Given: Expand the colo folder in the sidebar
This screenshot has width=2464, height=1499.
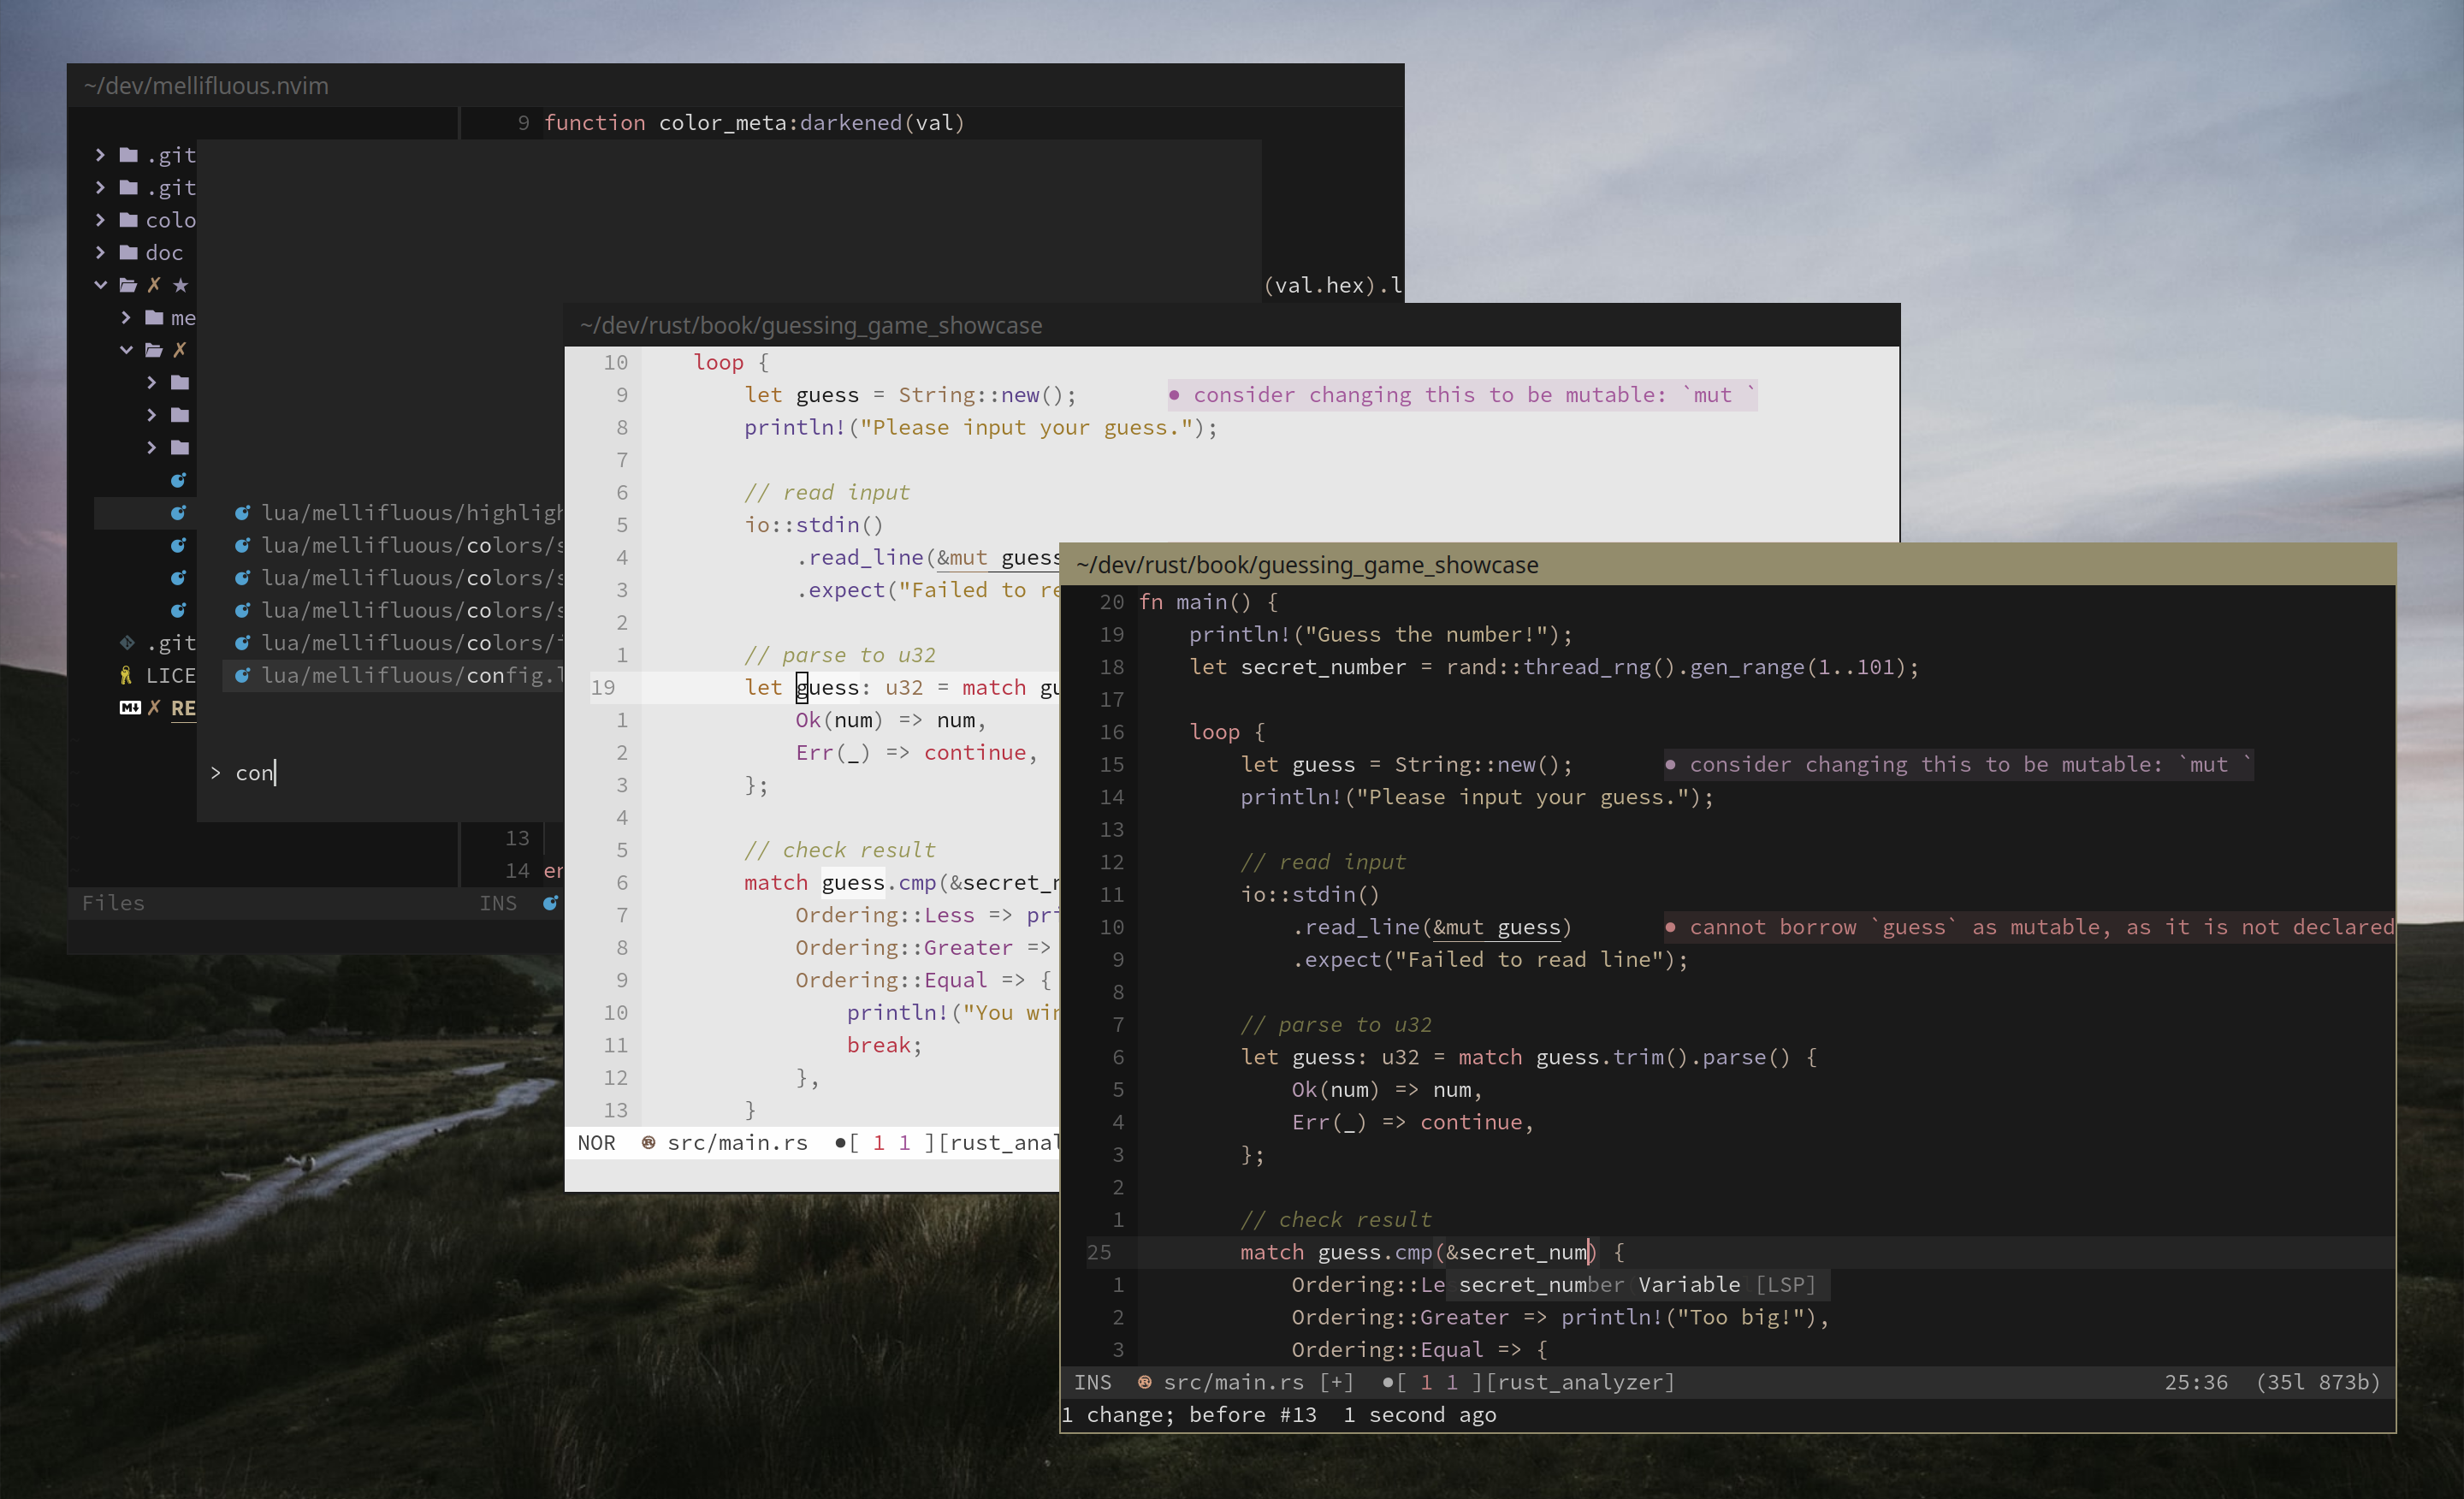Looking at the screenshot, I should (x=100, y=220).
